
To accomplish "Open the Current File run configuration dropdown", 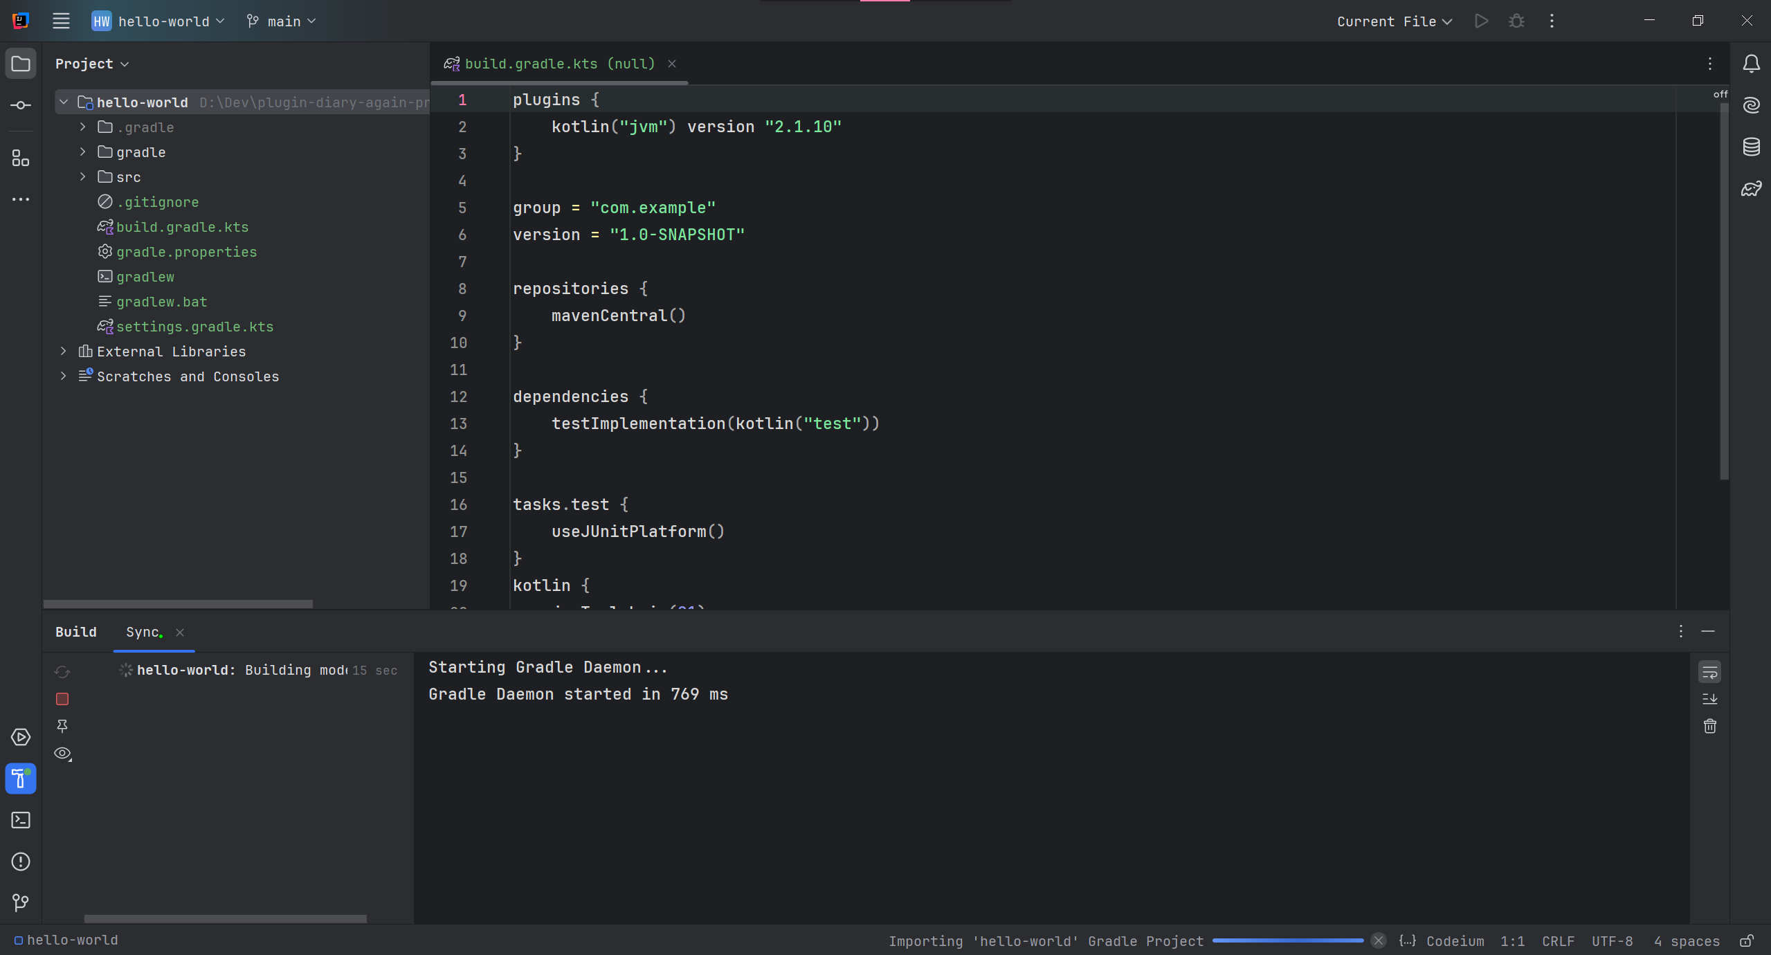I will tap(1394, 21).
